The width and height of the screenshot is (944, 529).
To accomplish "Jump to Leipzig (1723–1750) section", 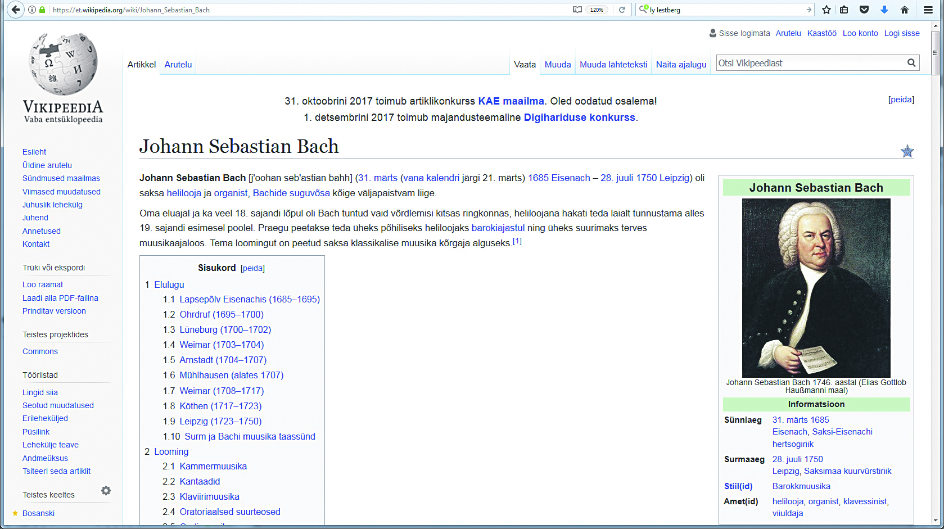I will [220, 421].
